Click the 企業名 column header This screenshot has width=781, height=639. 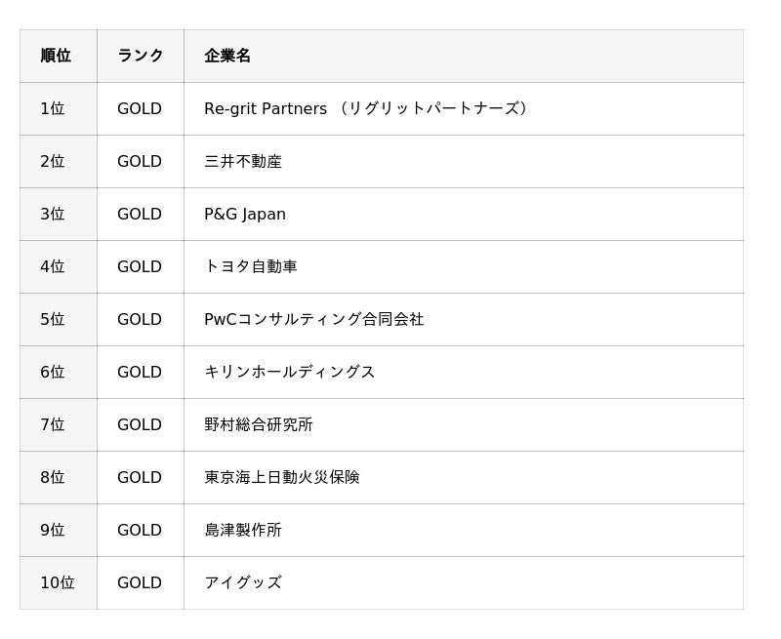(x=227, y=56)
